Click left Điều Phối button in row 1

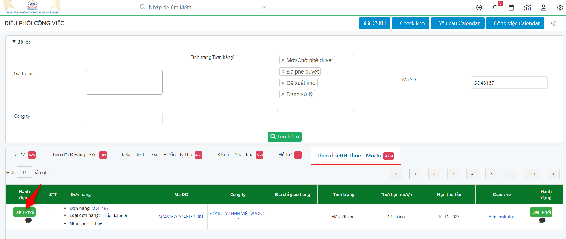24,212
